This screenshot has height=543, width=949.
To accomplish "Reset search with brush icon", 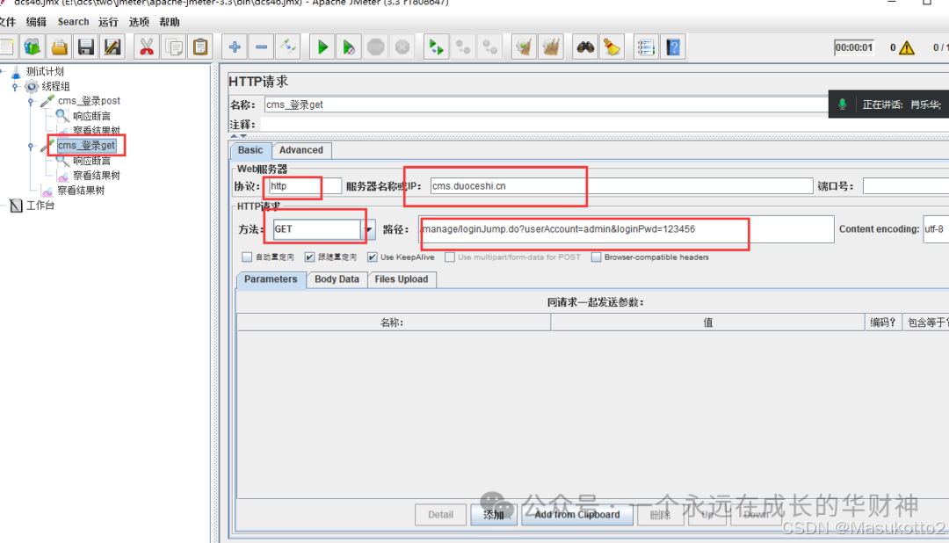I will [x=612, y=47].
